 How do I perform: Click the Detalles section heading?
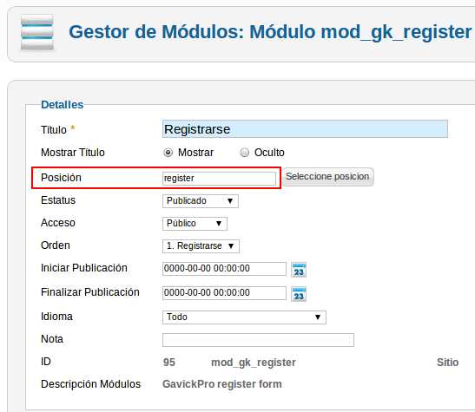[63, 105]
